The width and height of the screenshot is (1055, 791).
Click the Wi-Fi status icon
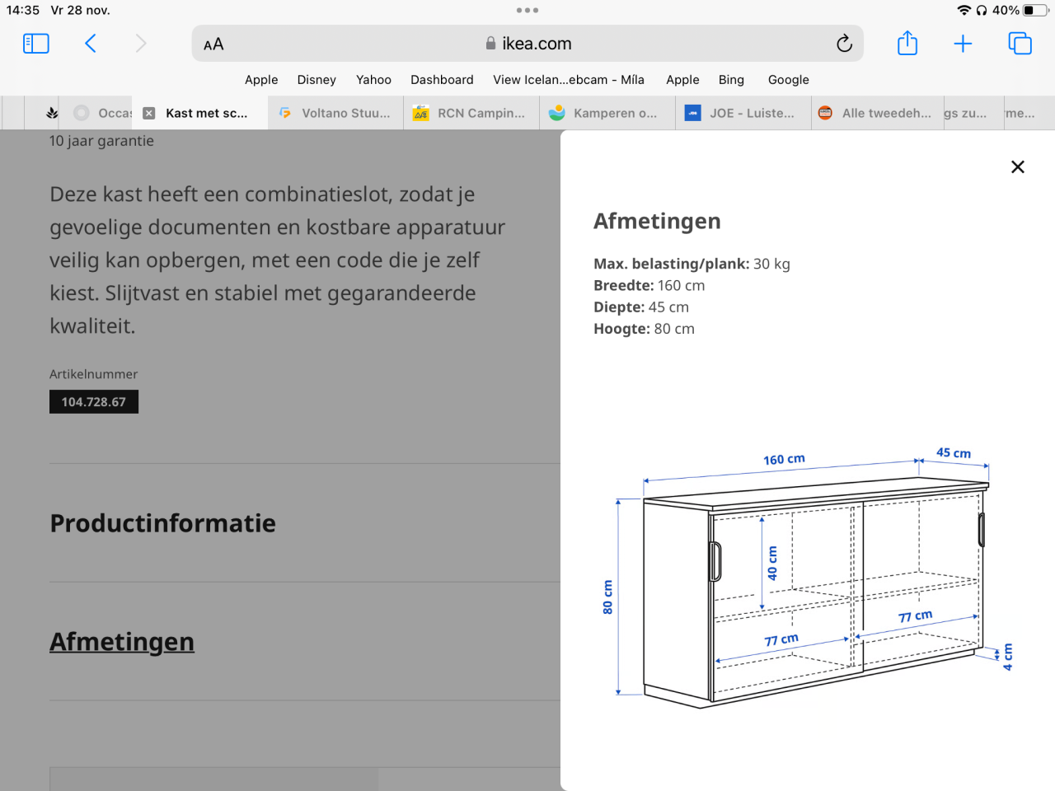coord(966,10)
